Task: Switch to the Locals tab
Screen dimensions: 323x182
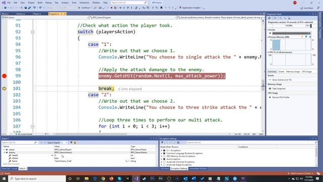Action: (15, 168)
